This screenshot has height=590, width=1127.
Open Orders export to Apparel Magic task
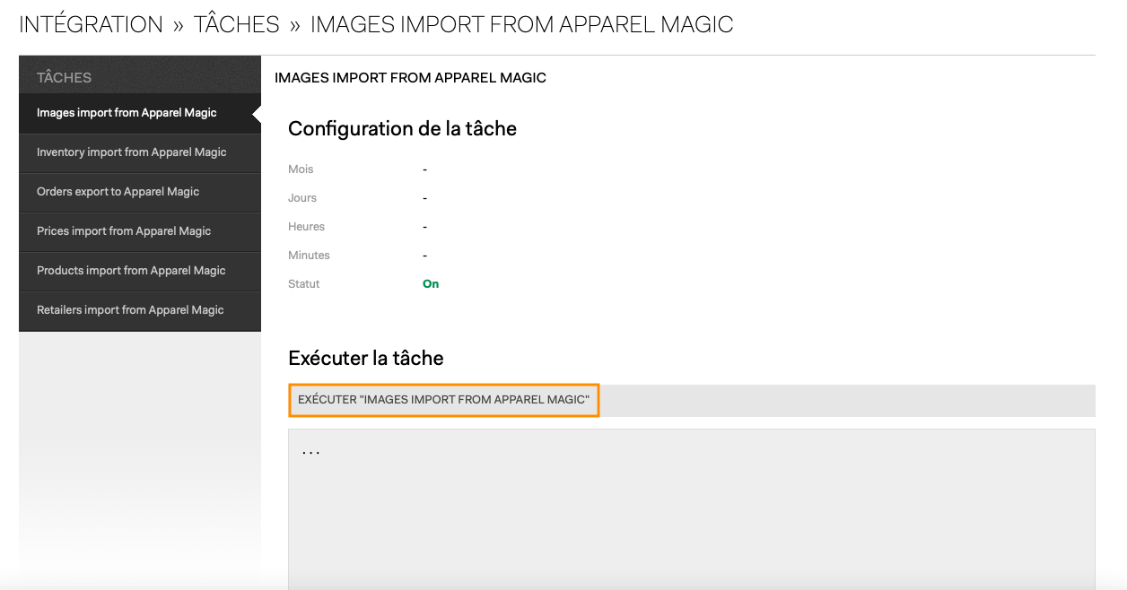(x=140, y=192)
